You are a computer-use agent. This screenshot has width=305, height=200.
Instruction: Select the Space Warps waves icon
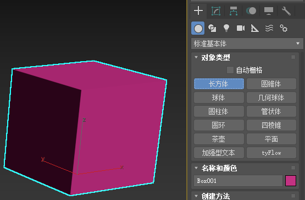click(x=269, y=28)
